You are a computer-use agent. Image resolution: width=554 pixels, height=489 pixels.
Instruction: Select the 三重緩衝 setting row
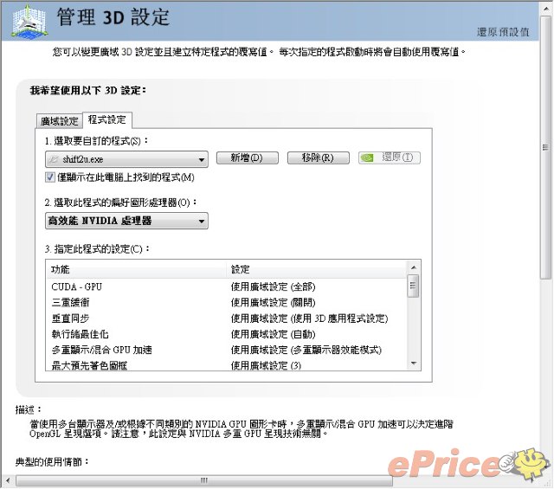(226, 302)
